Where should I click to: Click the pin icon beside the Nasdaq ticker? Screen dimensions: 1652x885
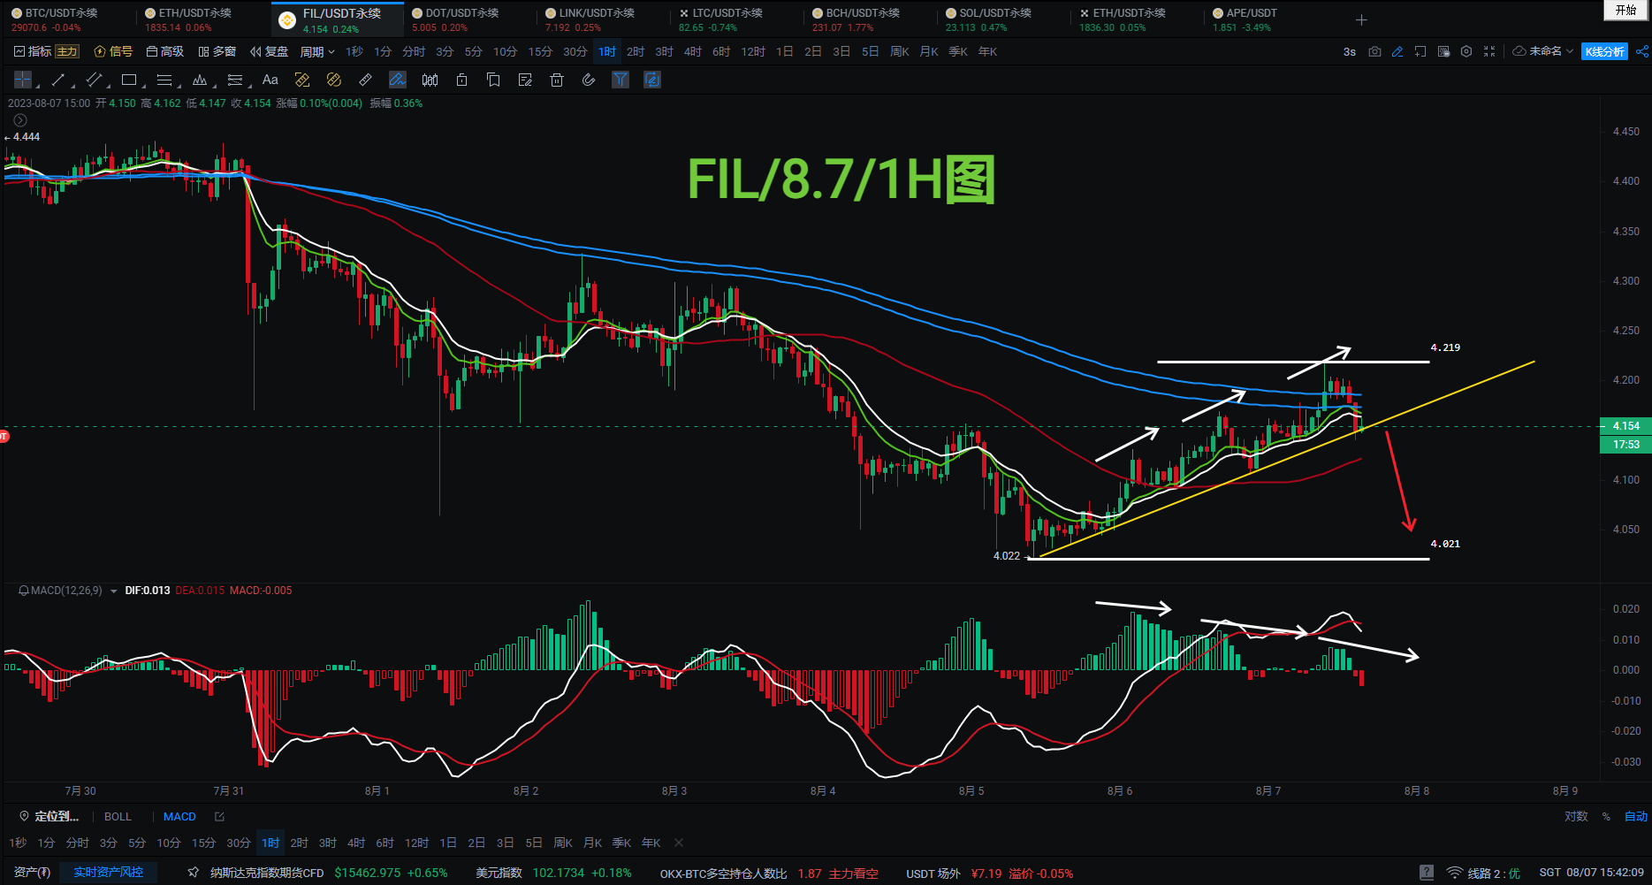(x=194, y=873)
